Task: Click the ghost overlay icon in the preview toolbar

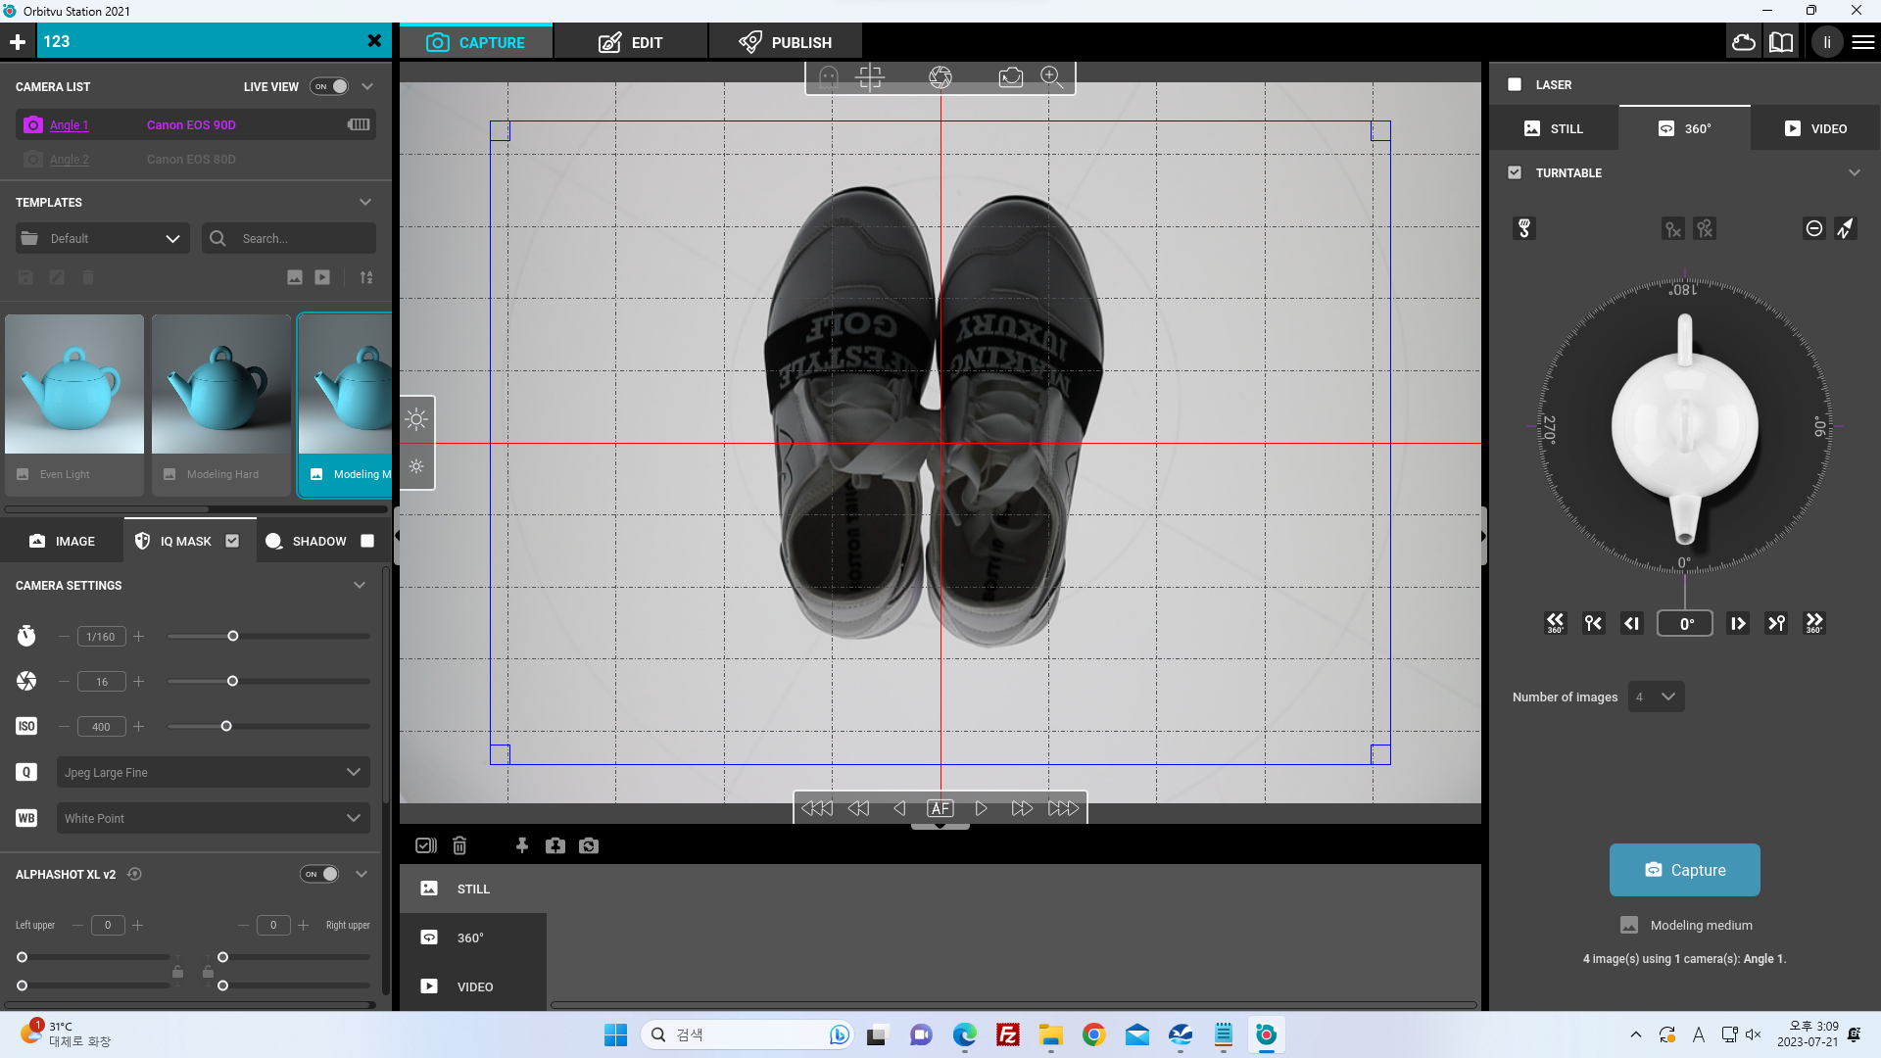Action: pos(829,76)
